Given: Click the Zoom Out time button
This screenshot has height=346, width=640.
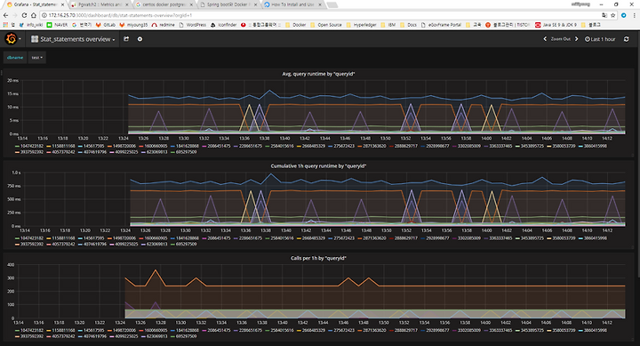Looking at the screenshot, I should pyautogui.click(x=560, y=39).
